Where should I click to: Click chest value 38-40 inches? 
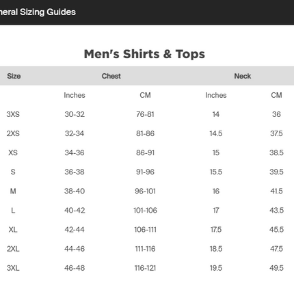point(75,191)
